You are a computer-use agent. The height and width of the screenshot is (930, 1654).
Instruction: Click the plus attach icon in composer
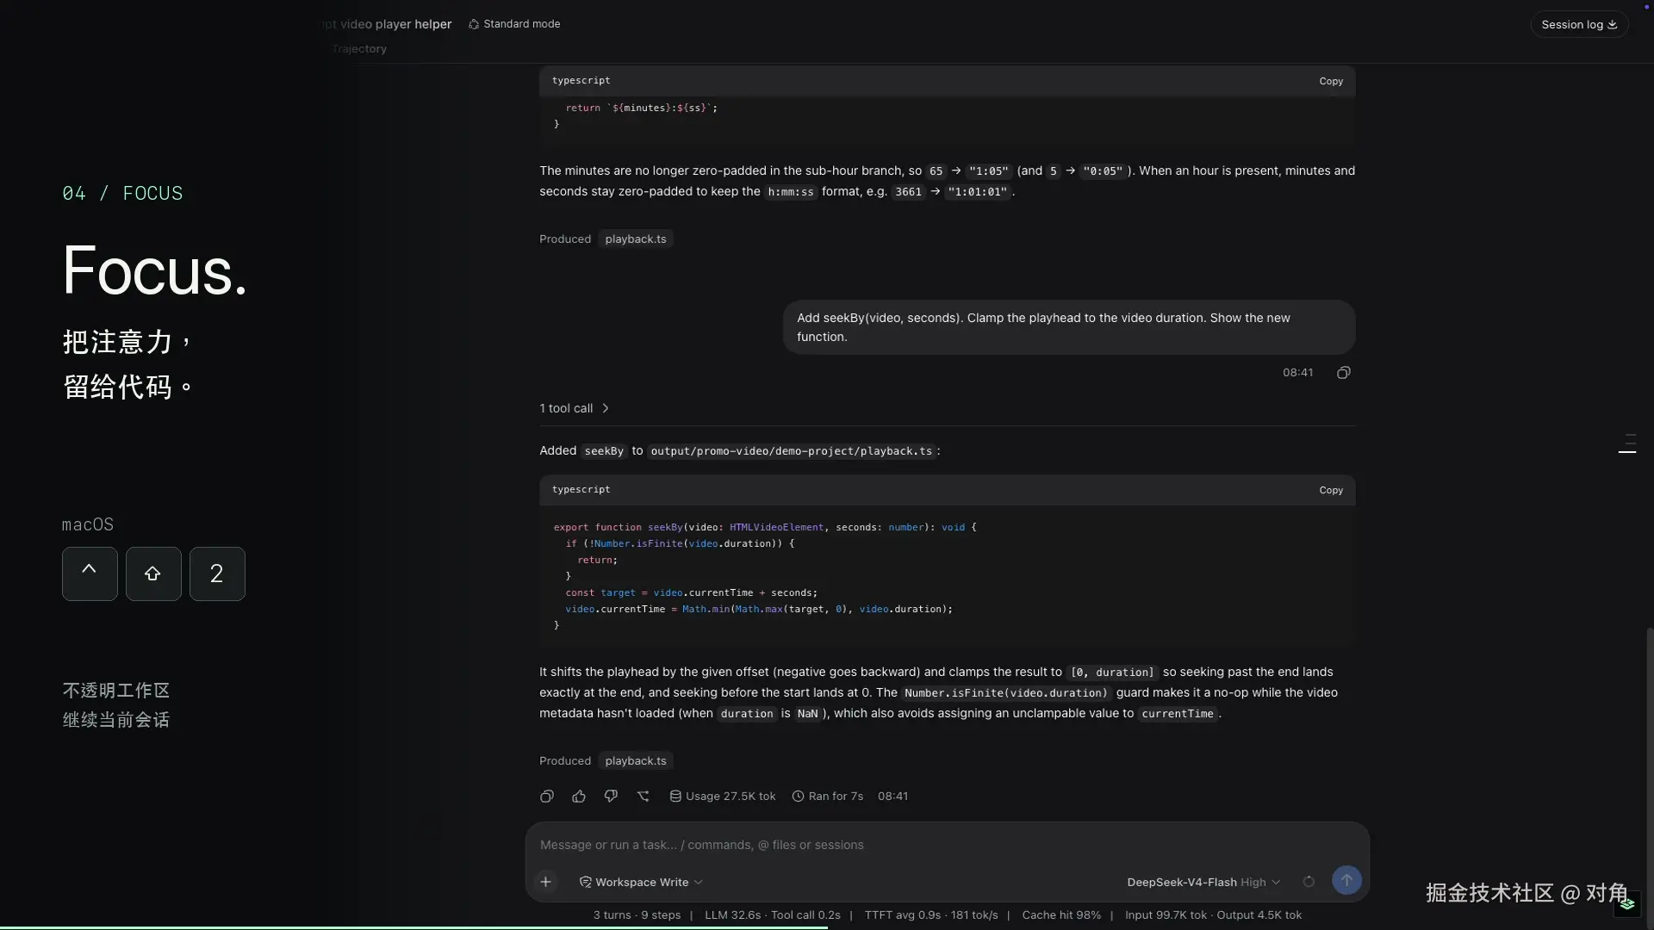(545, 882)
